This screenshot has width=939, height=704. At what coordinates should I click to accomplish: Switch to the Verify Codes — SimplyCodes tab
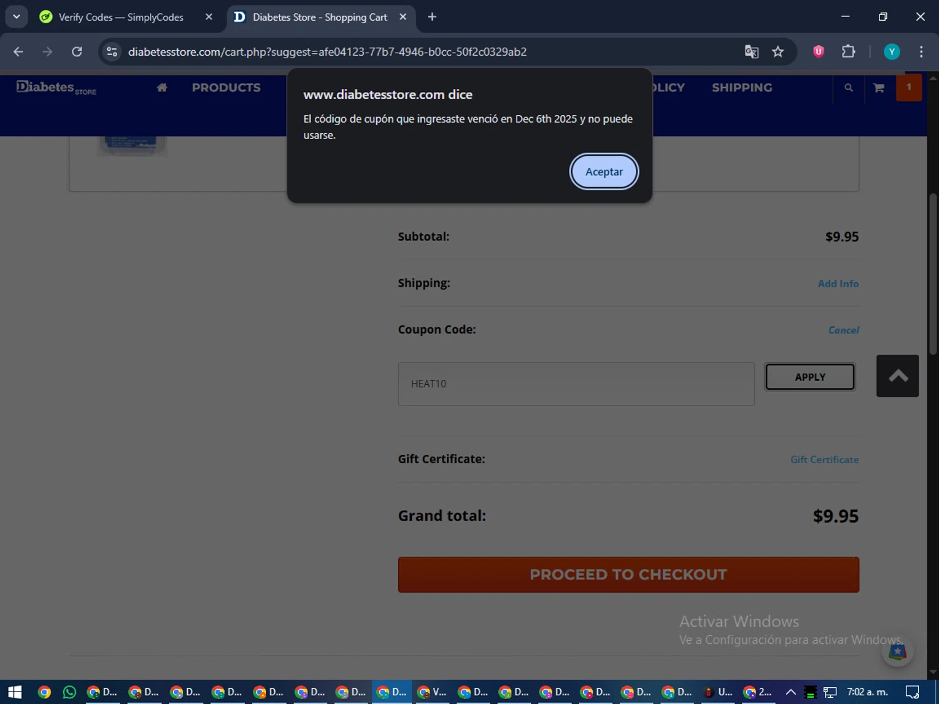(121, 18)
